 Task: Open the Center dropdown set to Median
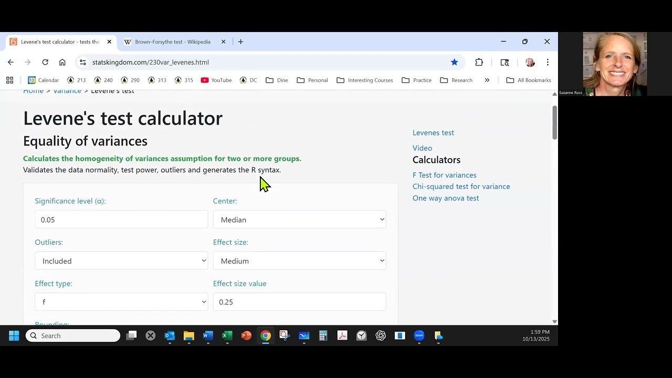[x=300, y=219]
